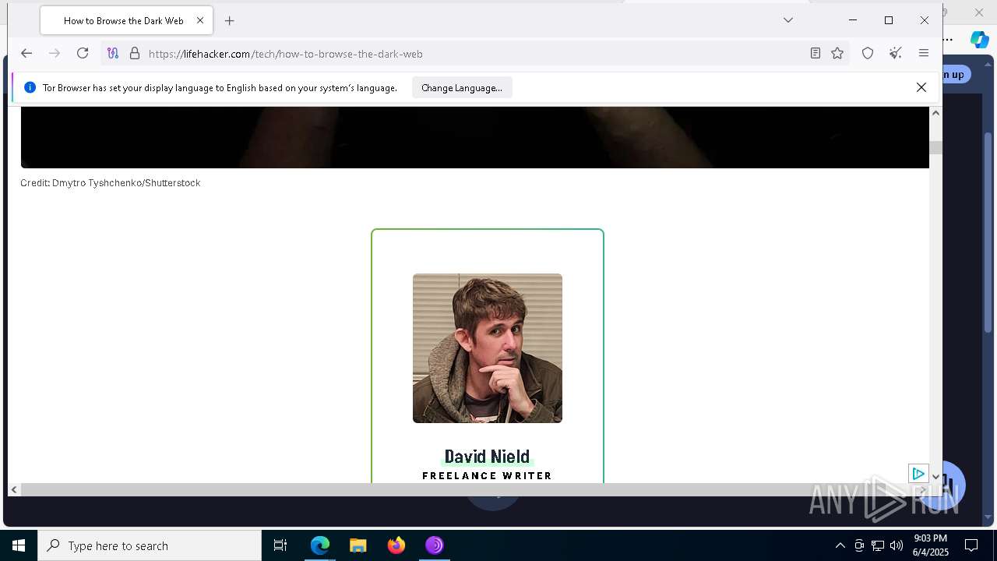997x561 pixels.
Task: Open the volume control tray icon
Action: point(897,545)
